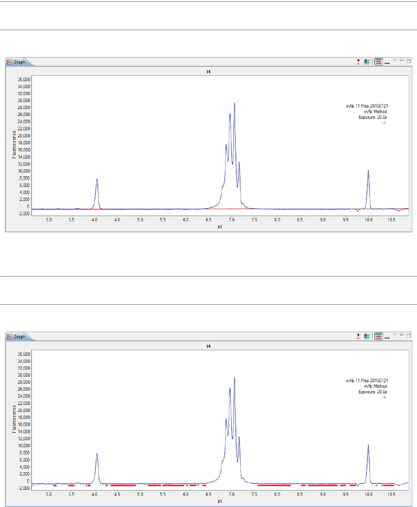Maximize the upper Graph panel

[x=409, y=60]
